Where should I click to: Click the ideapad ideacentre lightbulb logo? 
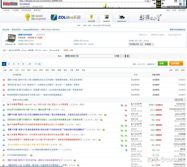[x=35, y=17]
